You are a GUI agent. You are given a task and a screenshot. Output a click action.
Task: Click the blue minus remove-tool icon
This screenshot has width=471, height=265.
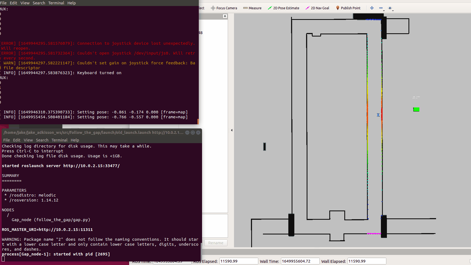tap(381, 8)
